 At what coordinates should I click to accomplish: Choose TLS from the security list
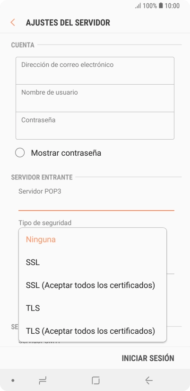coord(93,308)
